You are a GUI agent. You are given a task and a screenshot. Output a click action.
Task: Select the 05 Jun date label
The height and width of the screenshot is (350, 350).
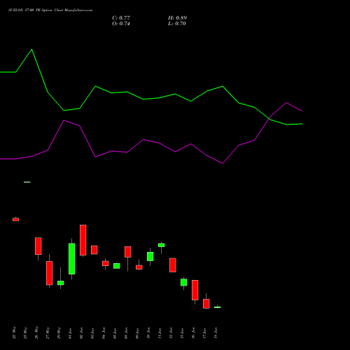(115, 333)
